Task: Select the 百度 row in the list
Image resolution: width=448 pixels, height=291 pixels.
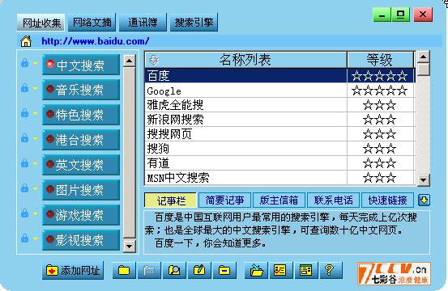Action: tap(279, 75)
